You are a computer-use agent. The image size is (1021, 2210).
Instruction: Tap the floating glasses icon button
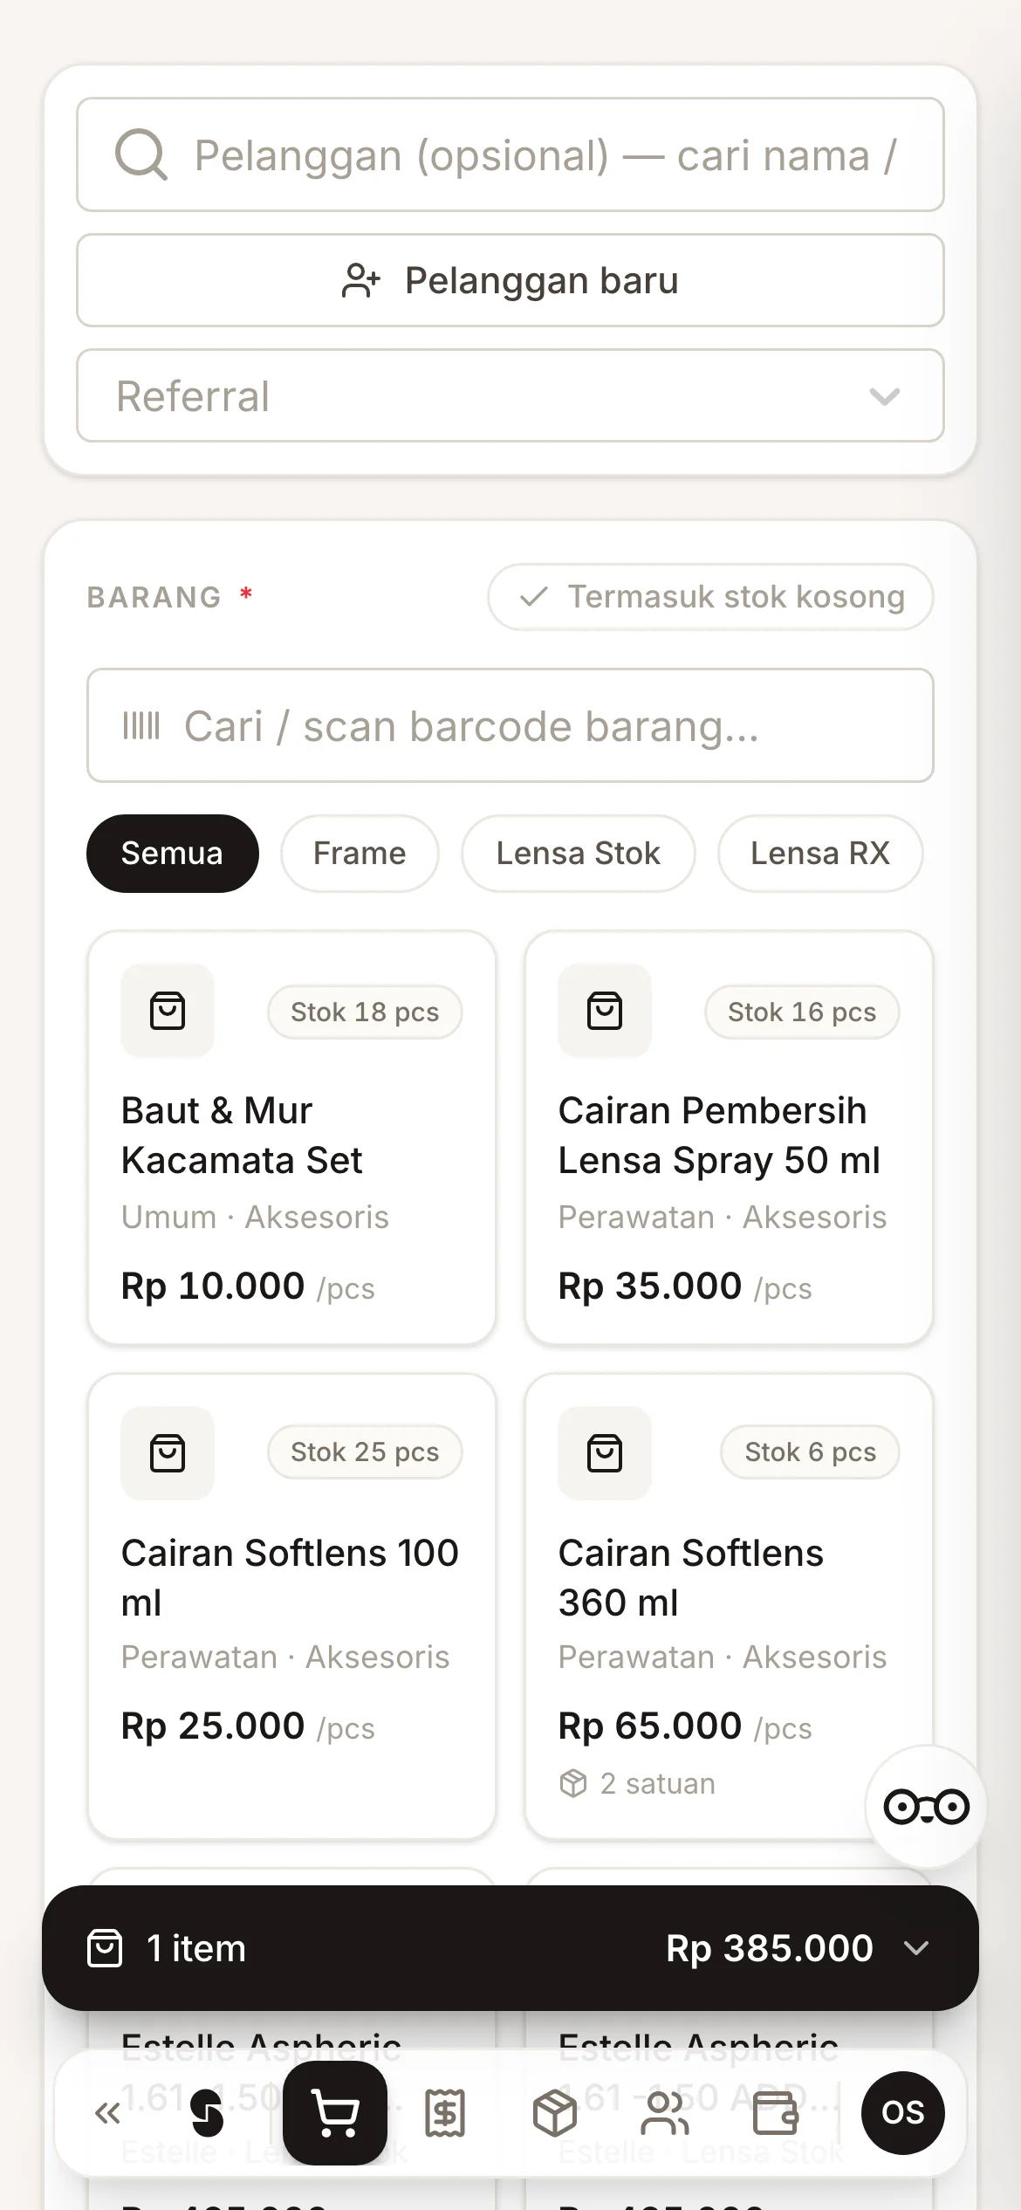click(x=926, y=1807)
